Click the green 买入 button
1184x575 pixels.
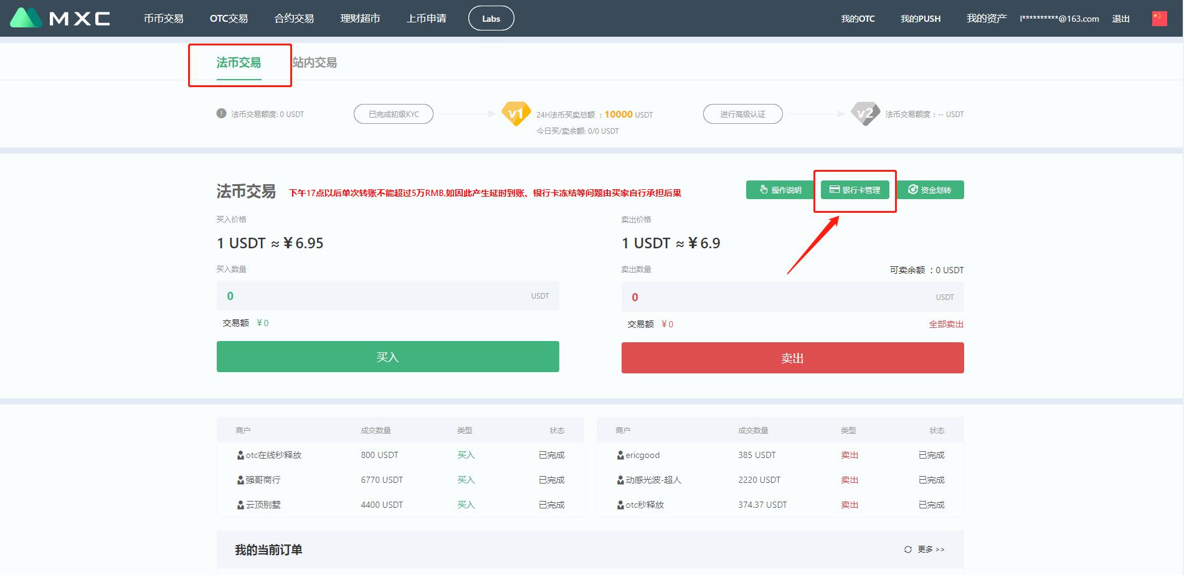coord(388,357)
